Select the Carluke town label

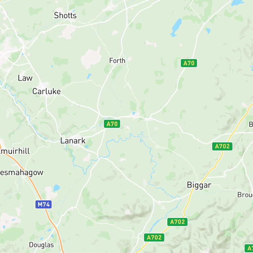(x=47, y=91)
